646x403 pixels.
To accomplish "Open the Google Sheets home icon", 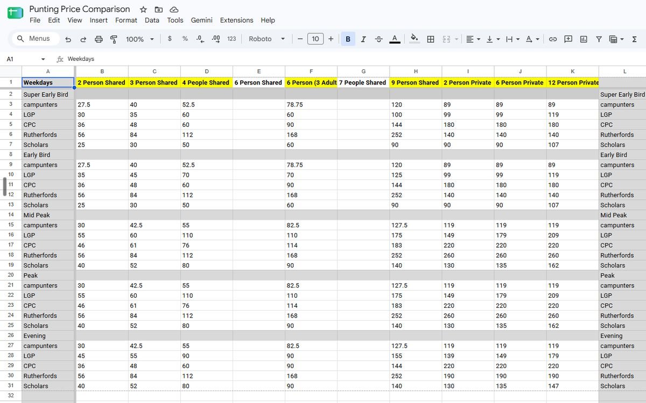I will click(15, 14).
